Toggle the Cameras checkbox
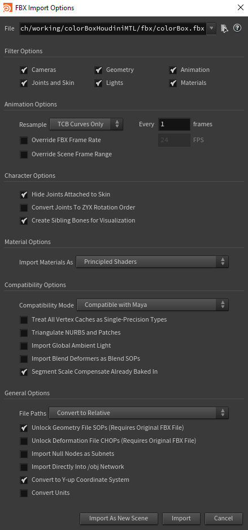Image resolution: width=248 pixels, height=530 pixels. (x=24, y=70)
